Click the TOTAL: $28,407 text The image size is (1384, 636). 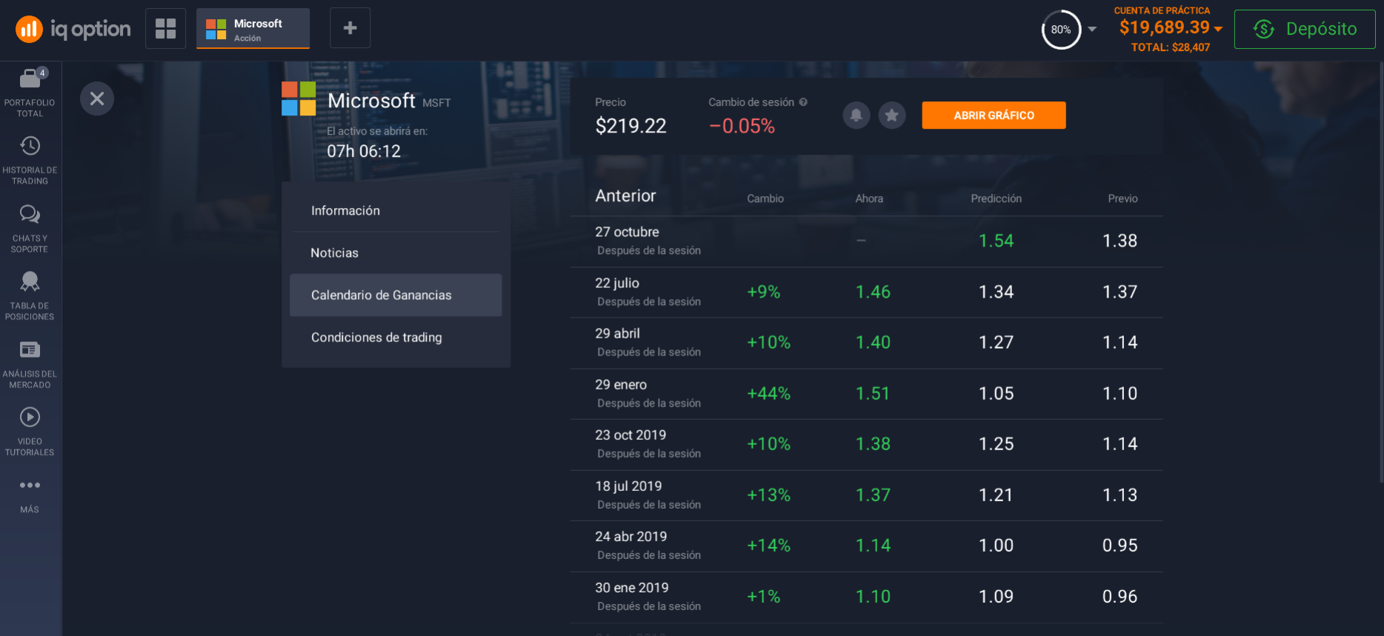click(1171, 47)
